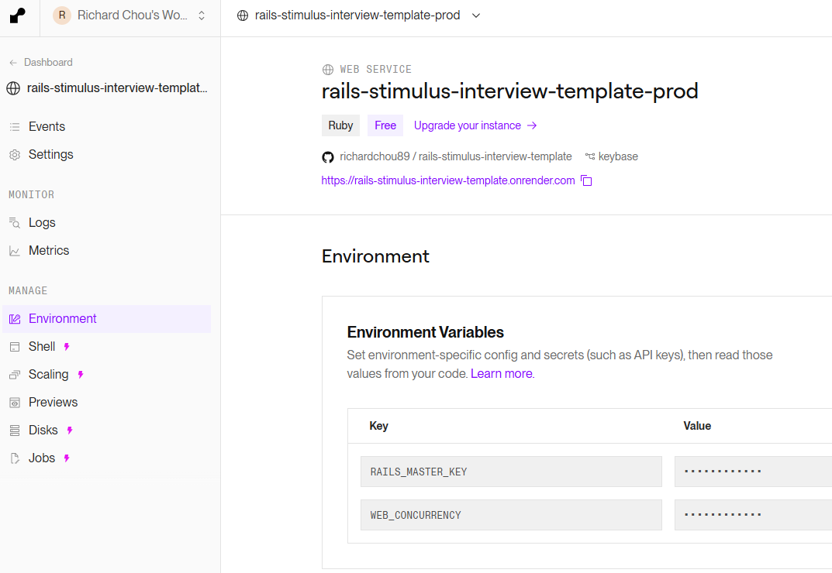This screenshot has height=573, width=832.
Task: Visit the rails-stimulus-interview-template.onrender.com URL
Action: tap(447, 180)
